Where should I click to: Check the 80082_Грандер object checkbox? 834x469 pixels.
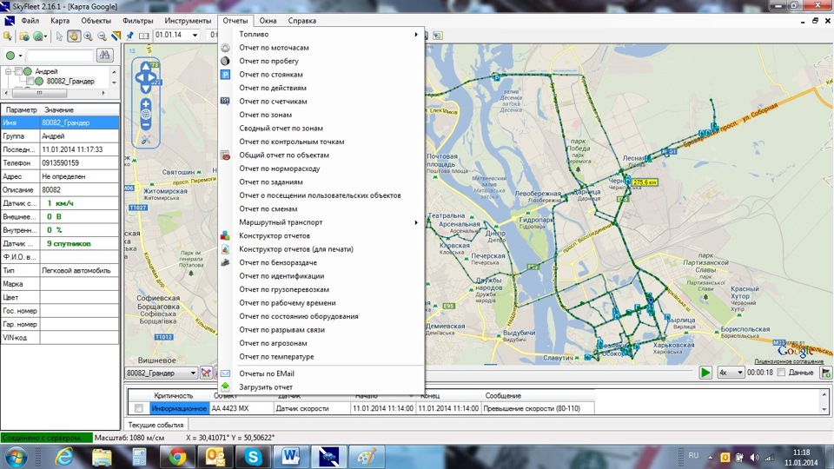tap(30, 82)
